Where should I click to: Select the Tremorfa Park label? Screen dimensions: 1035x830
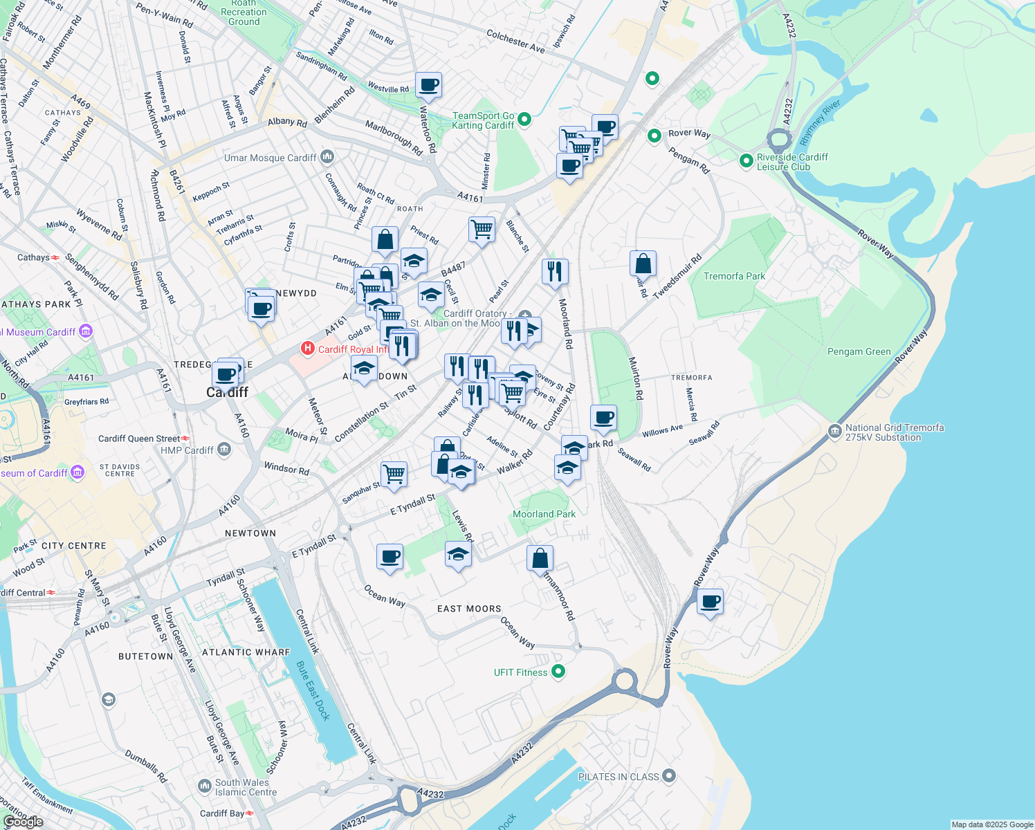coord(734,276)
